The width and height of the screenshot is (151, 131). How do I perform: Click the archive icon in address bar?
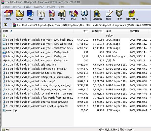[14, 25]
